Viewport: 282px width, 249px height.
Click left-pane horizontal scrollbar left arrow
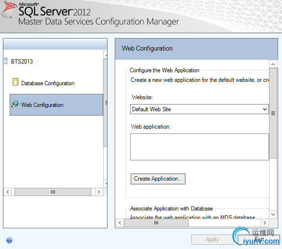point(8,192)
